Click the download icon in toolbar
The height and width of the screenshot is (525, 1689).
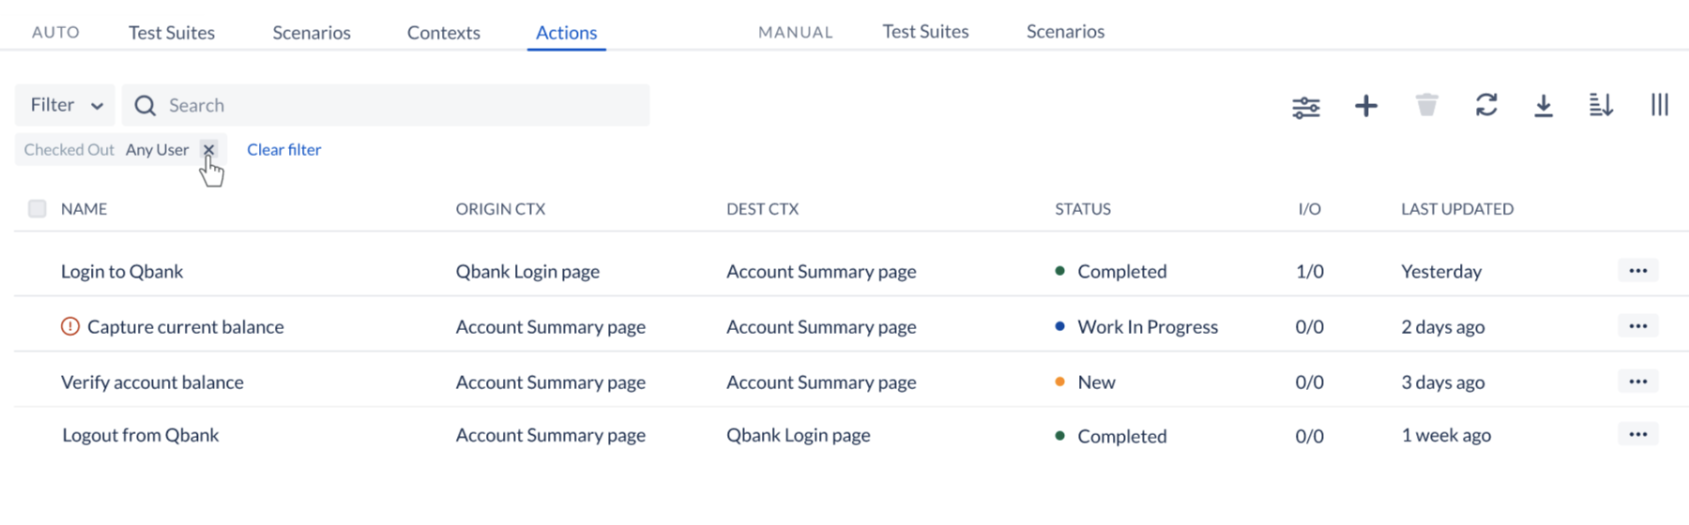click(x=1543, y=106)
